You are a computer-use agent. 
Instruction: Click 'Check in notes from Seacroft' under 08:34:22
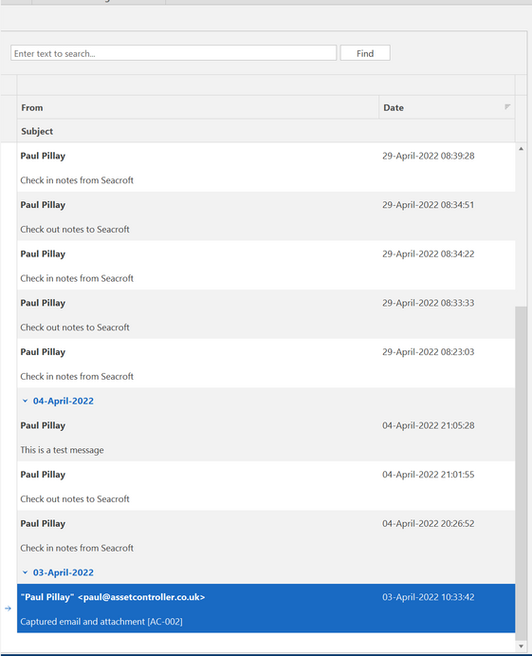point(77,278)
